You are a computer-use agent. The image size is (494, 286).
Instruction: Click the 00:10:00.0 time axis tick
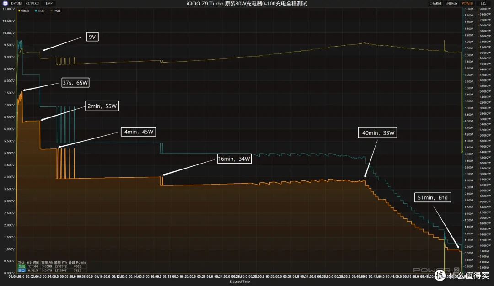[x=102, y=276]
